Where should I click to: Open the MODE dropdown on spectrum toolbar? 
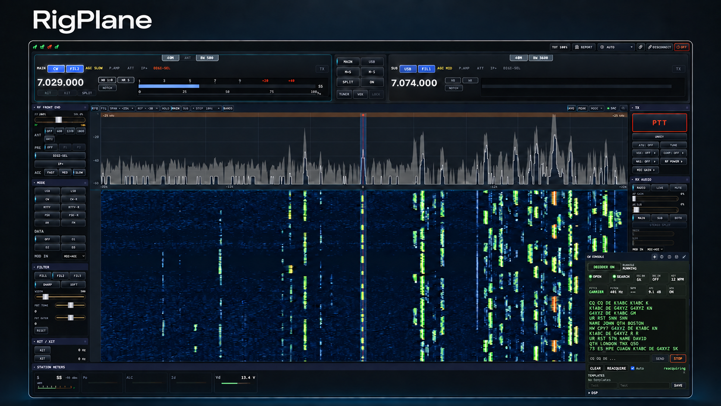(596, 108)
